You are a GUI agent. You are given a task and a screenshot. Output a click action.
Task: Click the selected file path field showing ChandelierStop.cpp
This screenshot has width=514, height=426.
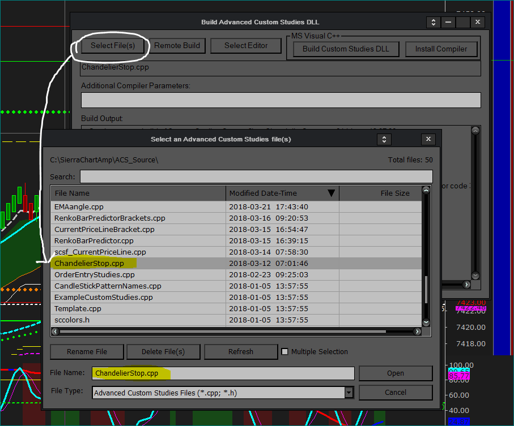(281, 68)
